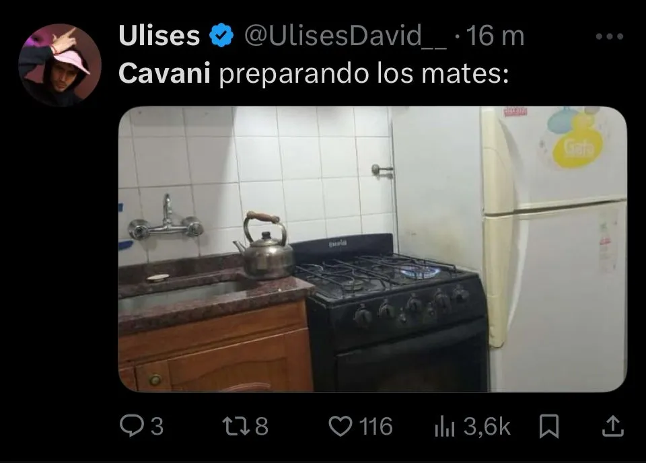Viewport: 646px width, 463px height.
Task: Open the three-dot more options menu
Action: click(610, 36)
